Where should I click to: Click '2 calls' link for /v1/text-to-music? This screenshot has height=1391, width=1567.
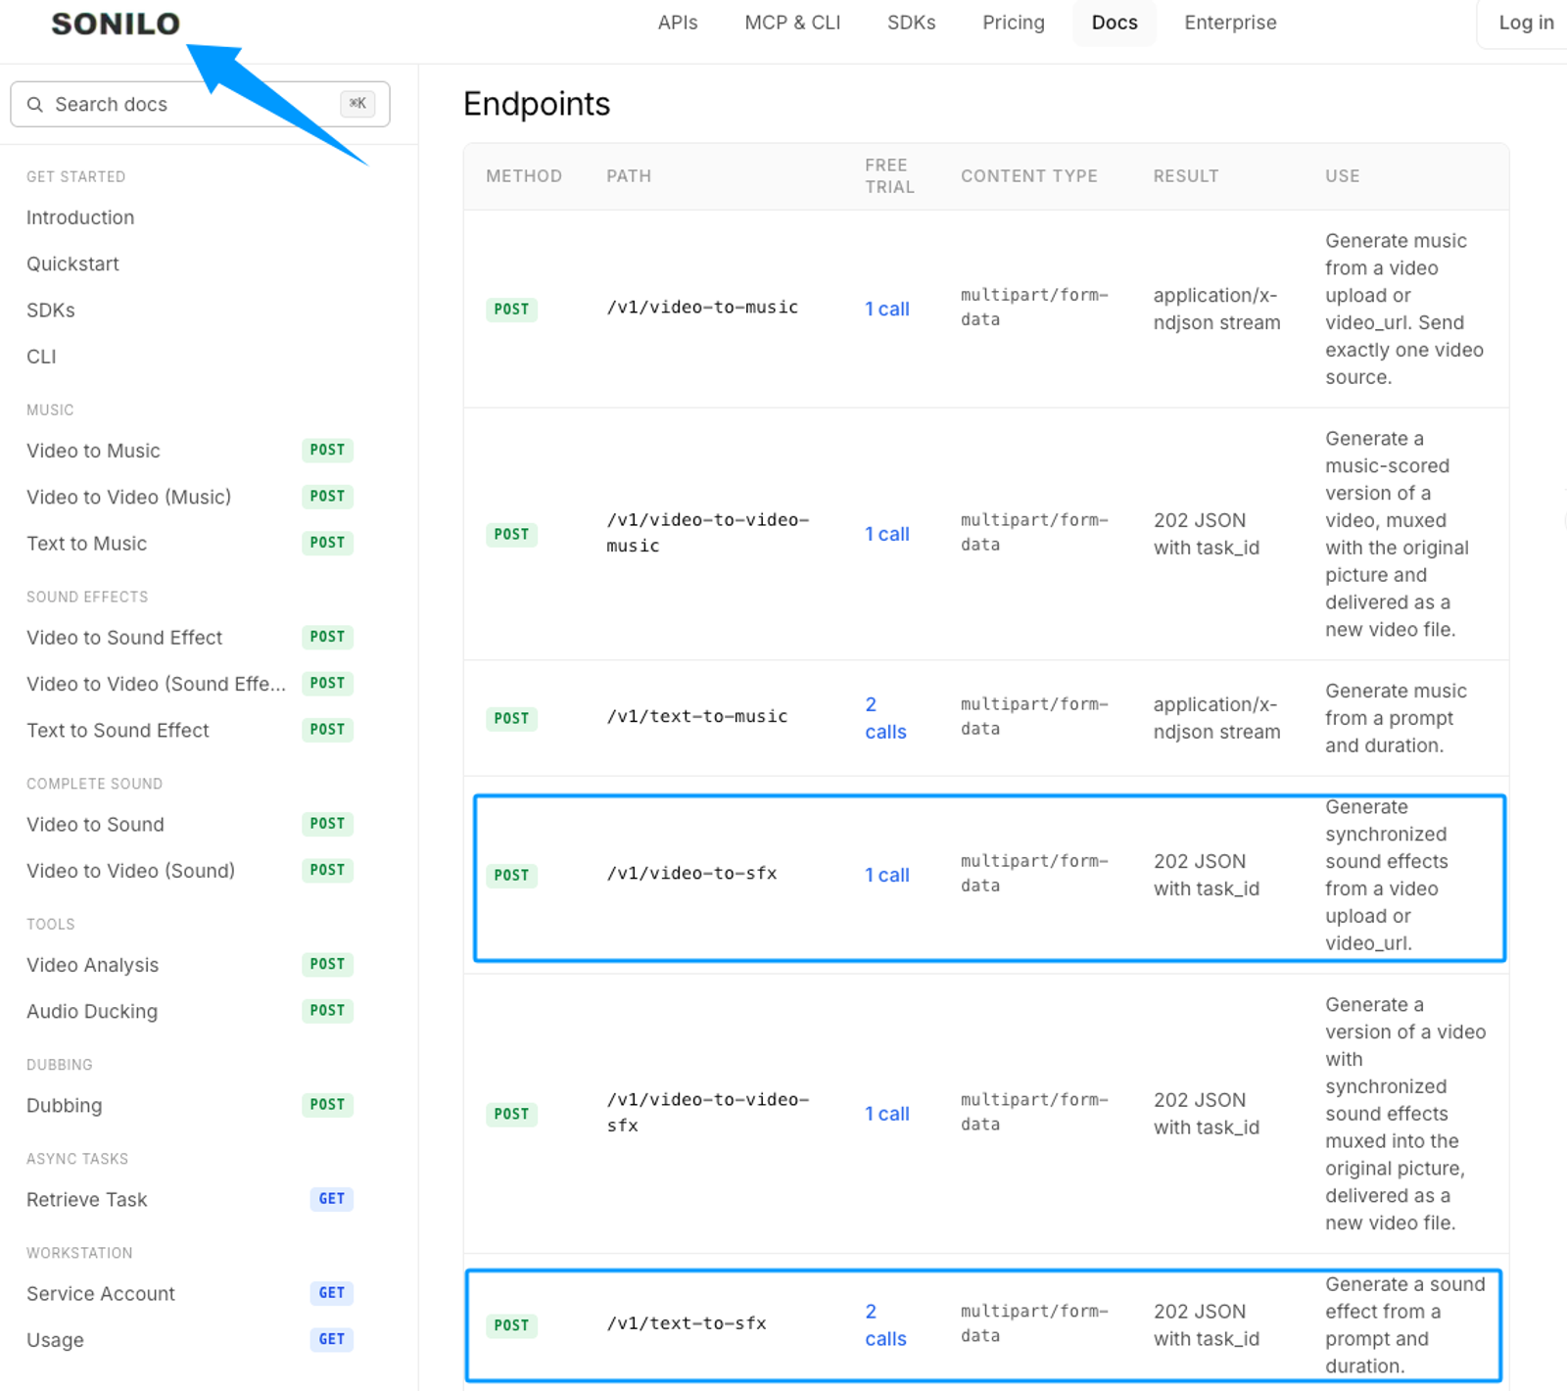(x=885, y=718)
